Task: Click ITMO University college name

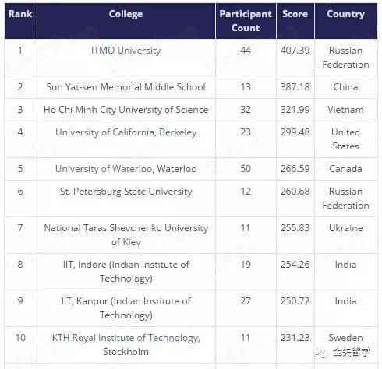Action: 126,51
